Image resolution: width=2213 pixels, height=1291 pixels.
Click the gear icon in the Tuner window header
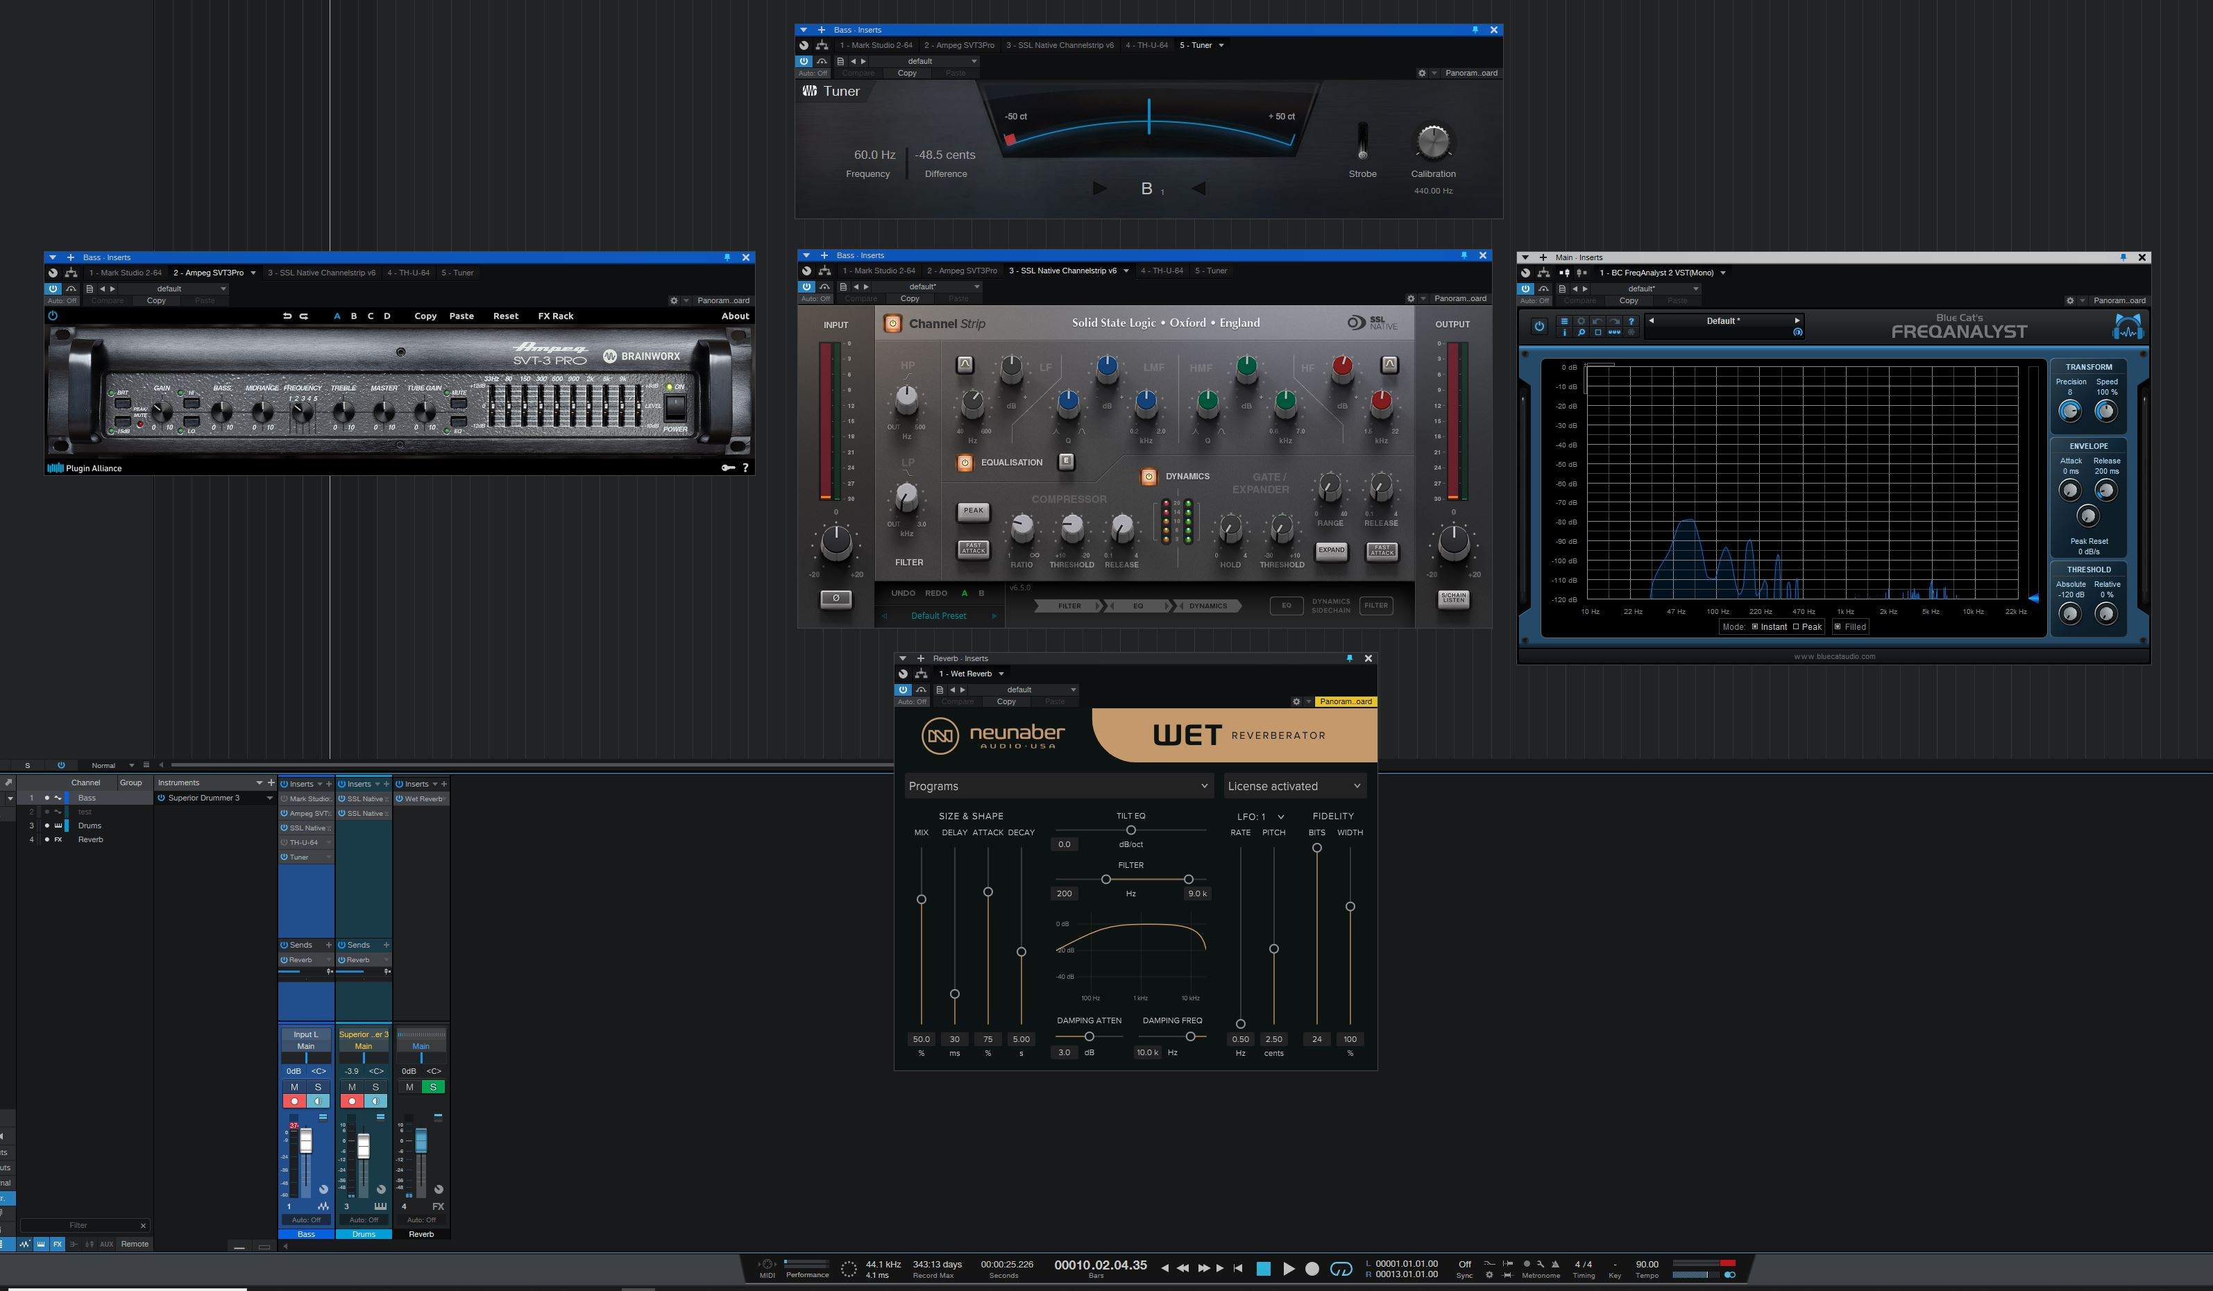1422,73
